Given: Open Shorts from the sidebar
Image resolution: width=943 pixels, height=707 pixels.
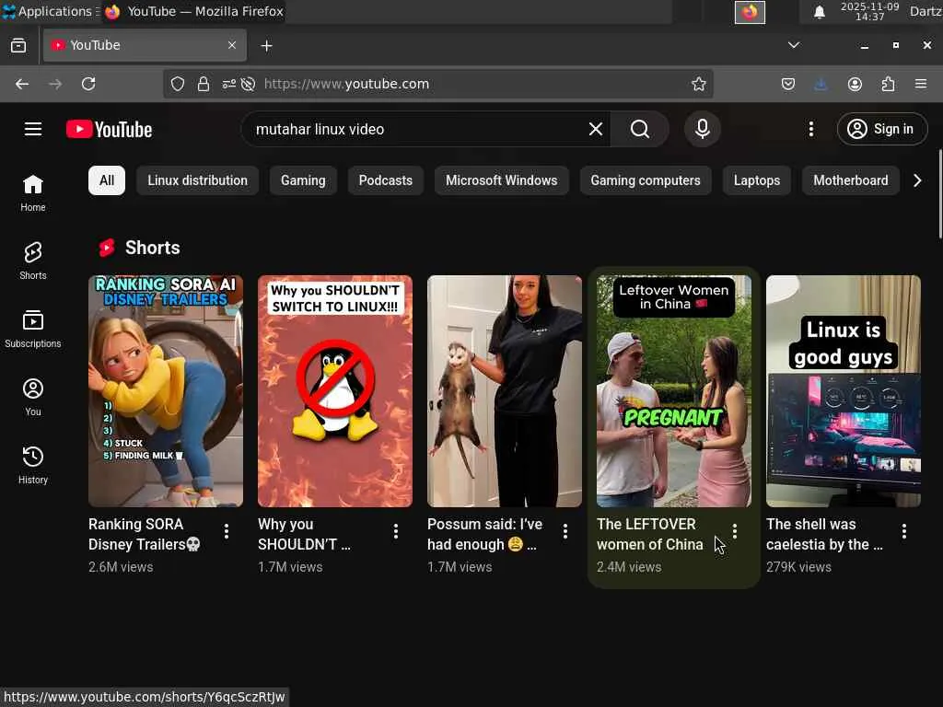Looking at the screenshot, I should 33,261.
